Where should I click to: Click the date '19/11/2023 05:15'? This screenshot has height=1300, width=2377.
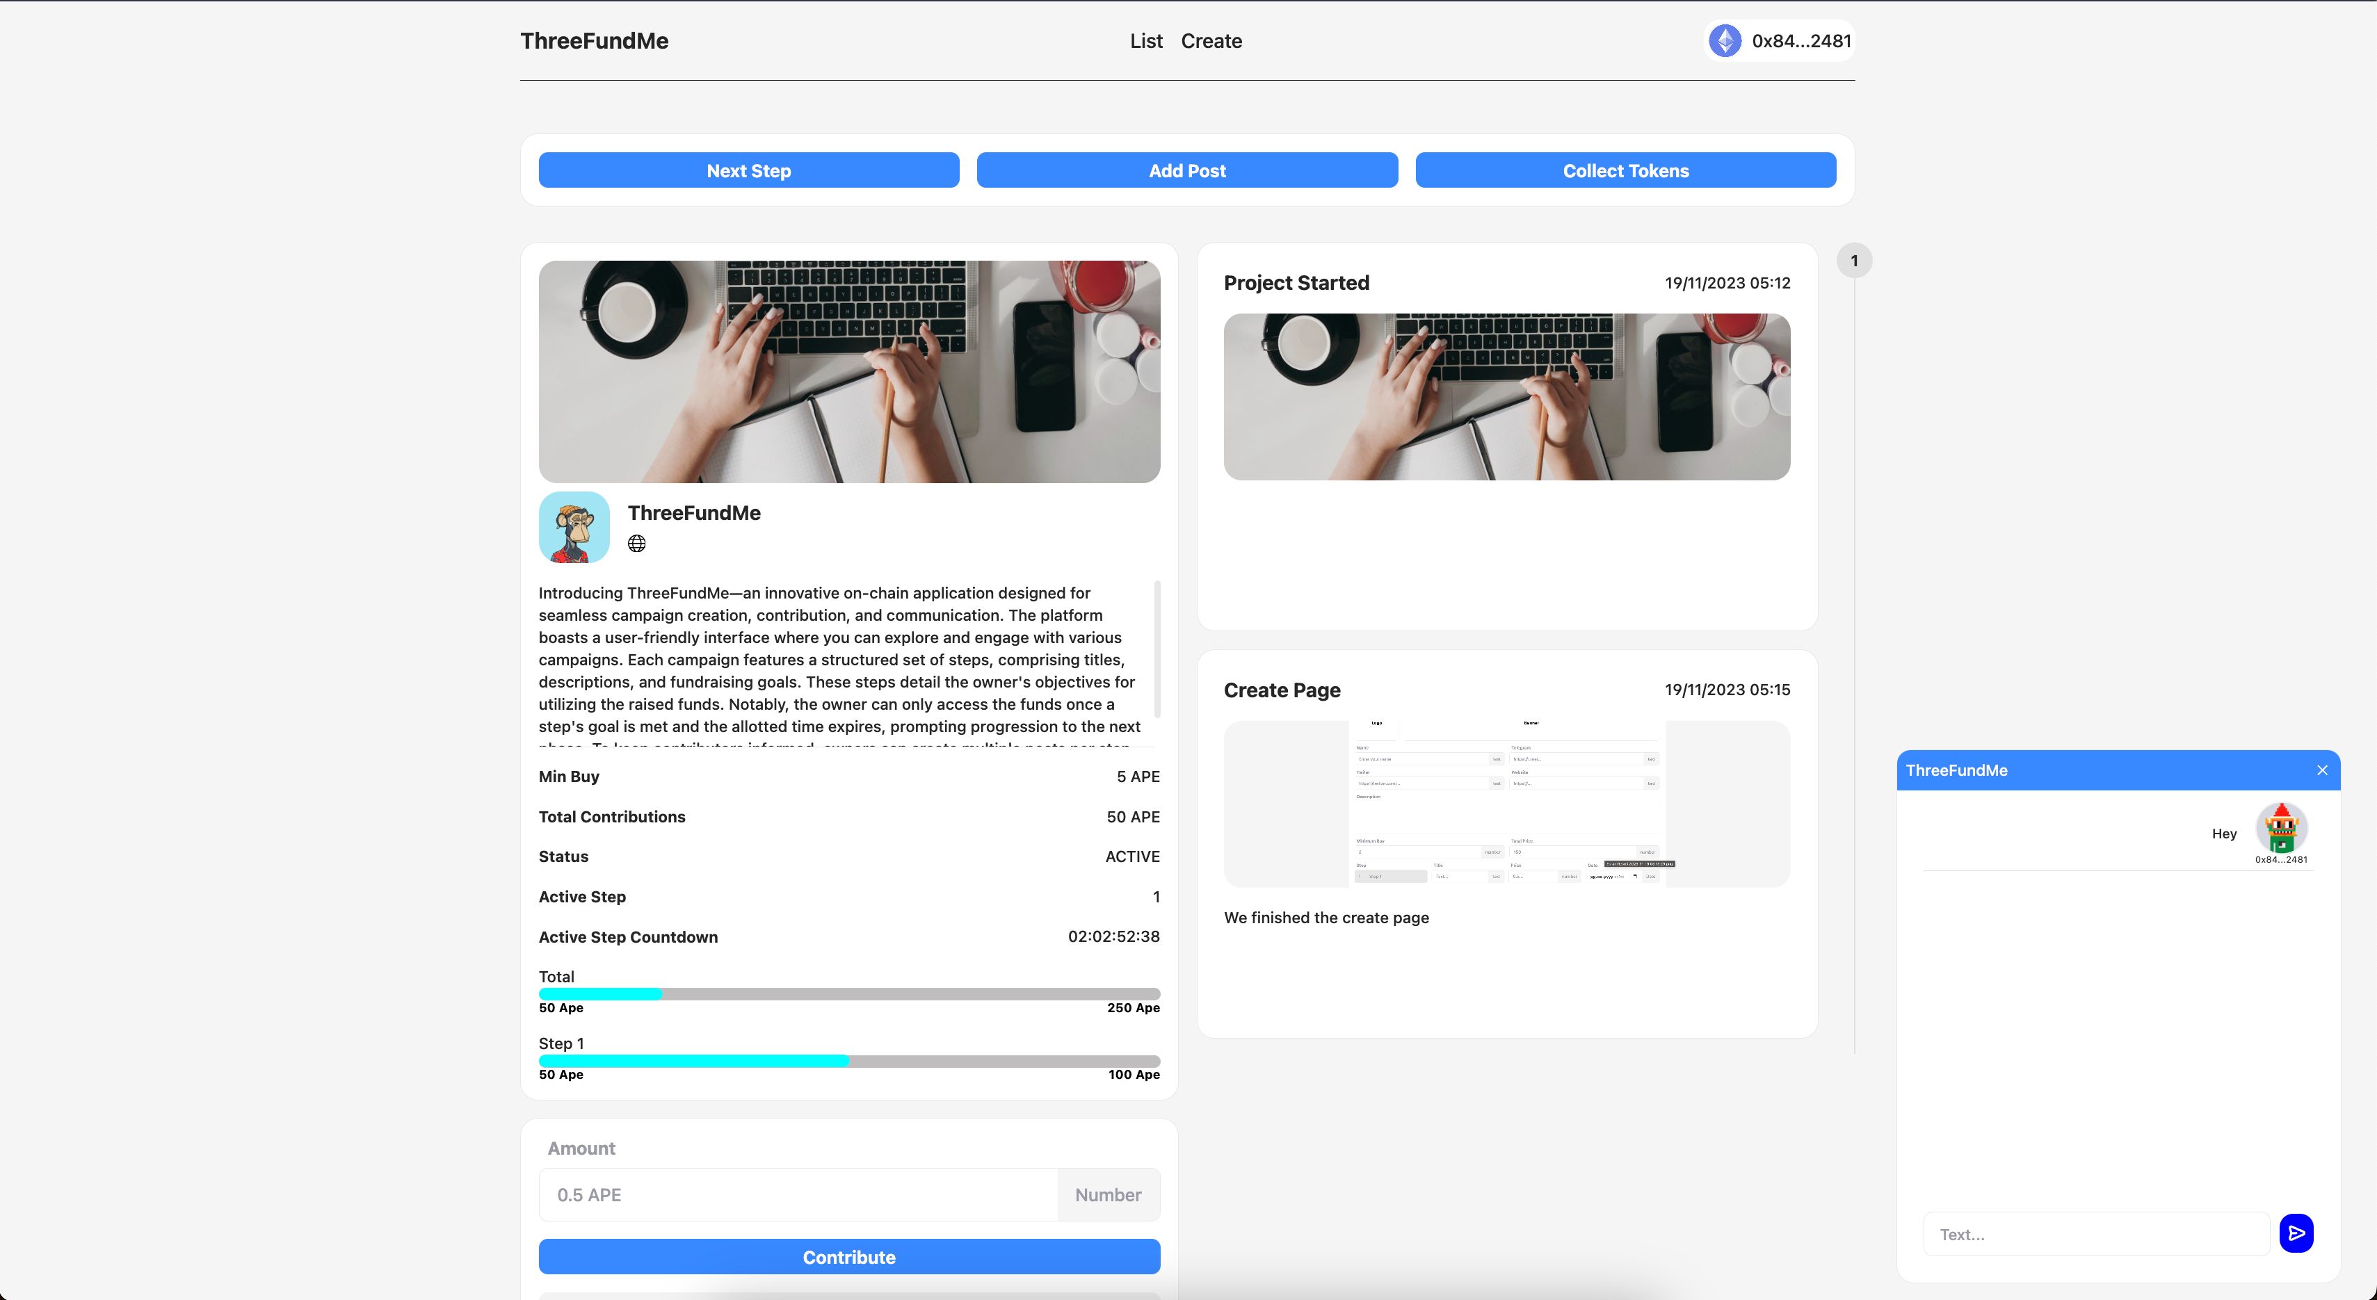1727,690
